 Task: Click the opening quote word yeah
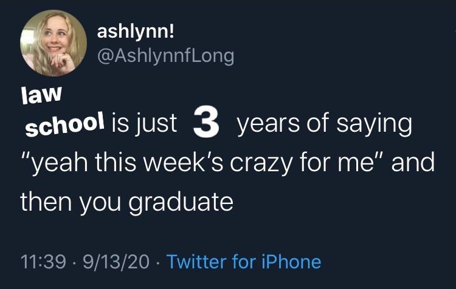click(x=50, y=163)
